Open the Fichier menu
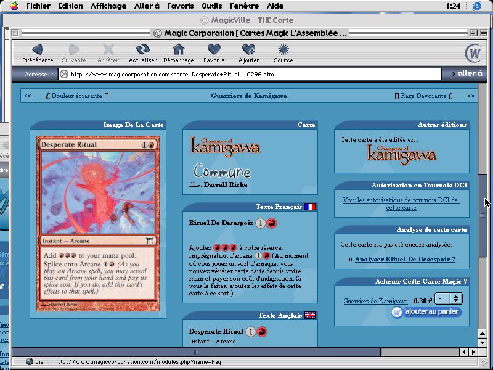Image resolution: width=493 pixels, height=370 pixels. point(38,6)
